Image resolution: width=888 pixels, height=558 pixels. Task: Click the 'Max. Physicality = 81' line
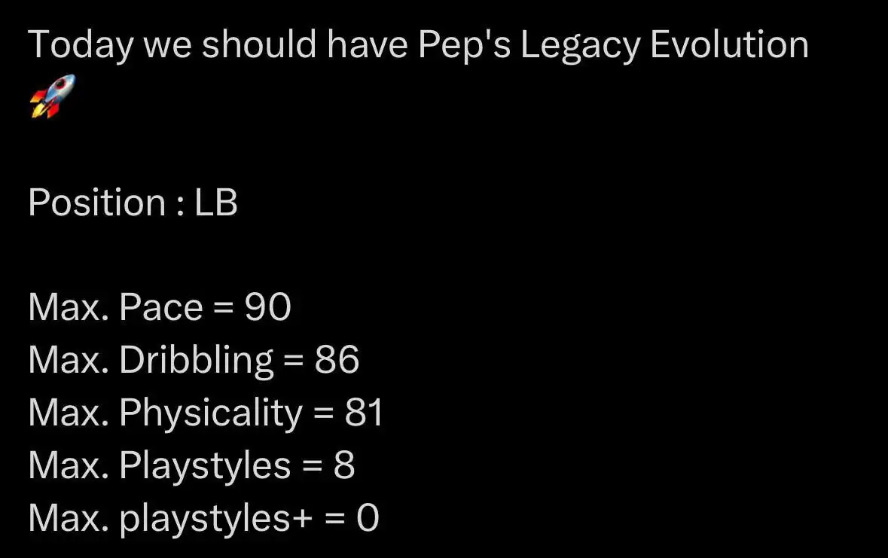tap(206, 413)
